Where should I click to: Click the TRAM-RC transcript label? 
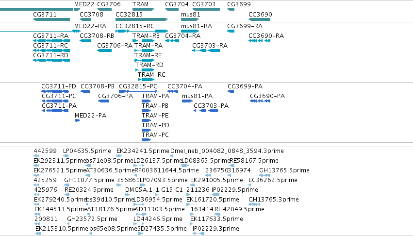tap(151, 75)
